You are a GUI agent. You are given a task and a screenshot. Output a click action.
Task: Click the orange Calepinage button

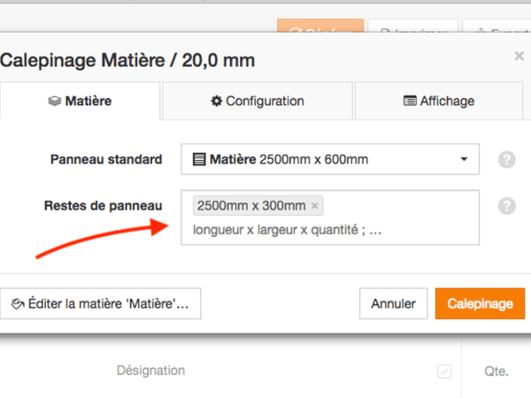(x=480, y=303)
